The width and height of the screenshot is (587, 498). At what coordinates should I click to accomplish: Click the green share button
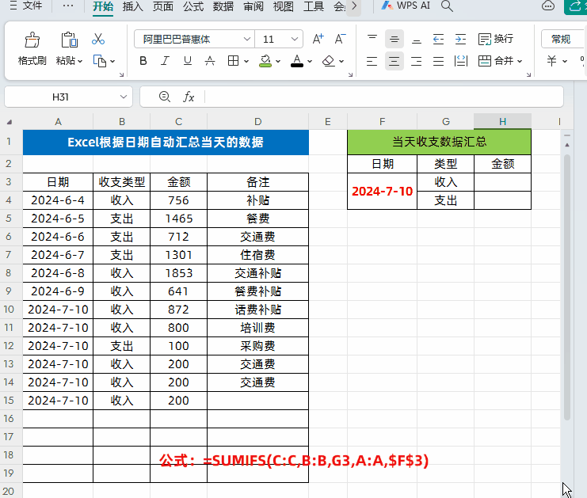click(575, 6)
